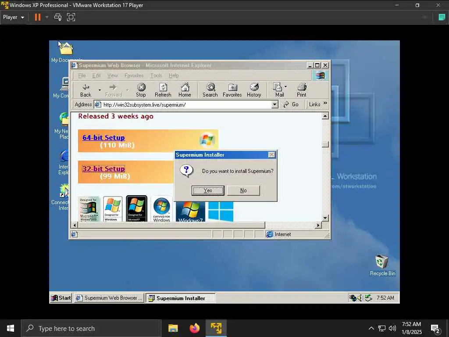Click the VMware Player host taskbar icon

coord(216,328)
